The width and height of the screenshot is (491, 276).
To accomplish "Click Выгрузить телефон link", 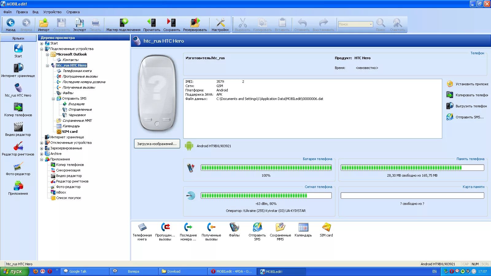I will pos(466,106).
